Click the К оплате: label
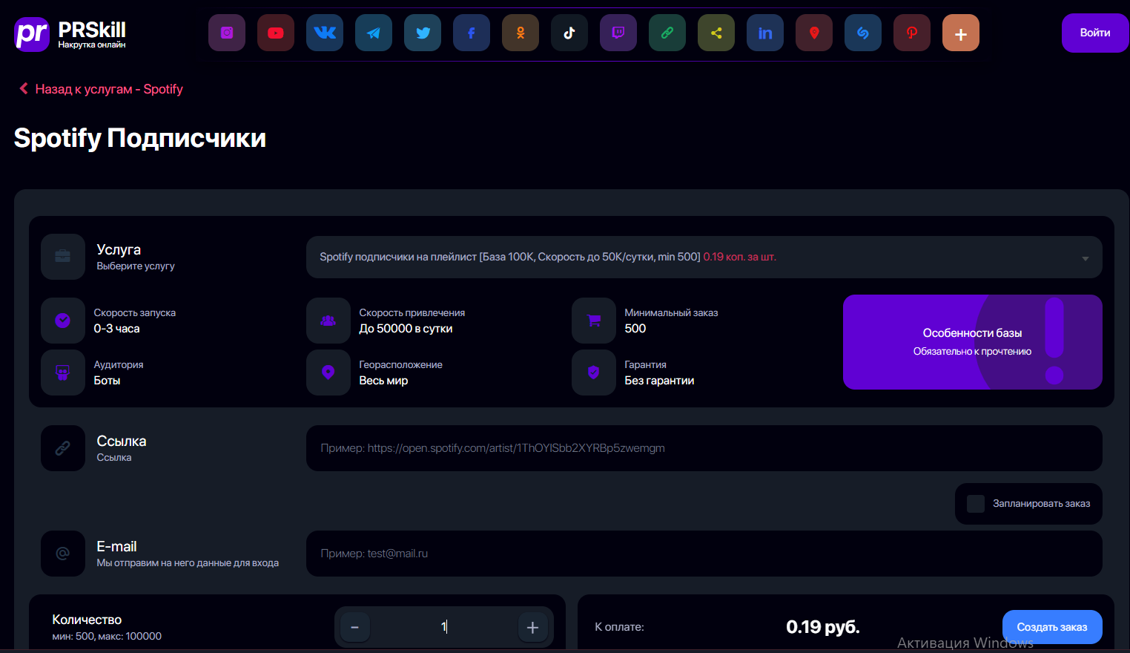Screen dimensions: 1130x653 coord(619,627)
